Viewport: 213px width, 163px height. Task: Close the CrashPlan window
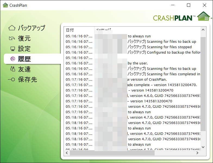[204, 5]
